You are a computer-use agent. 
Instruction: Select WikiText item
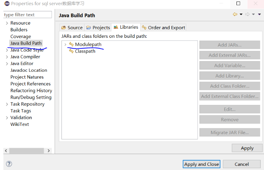tap(20, 124)
